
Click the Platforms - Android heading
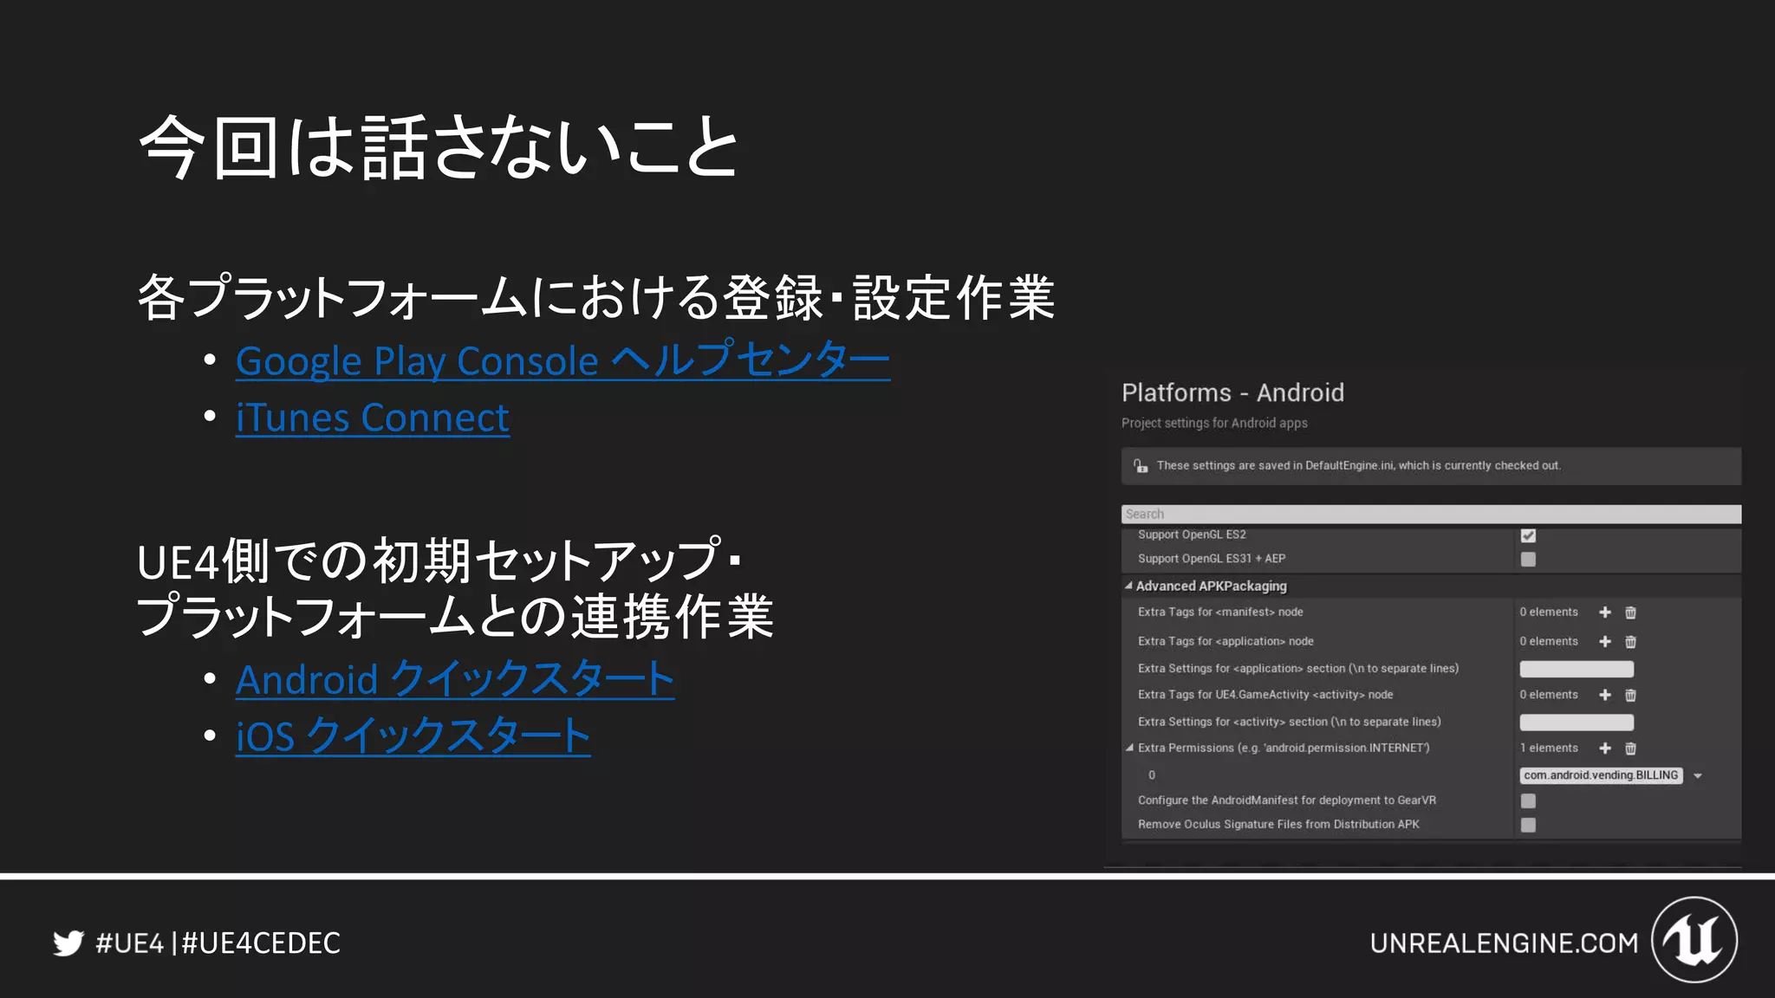point(1232,392)
